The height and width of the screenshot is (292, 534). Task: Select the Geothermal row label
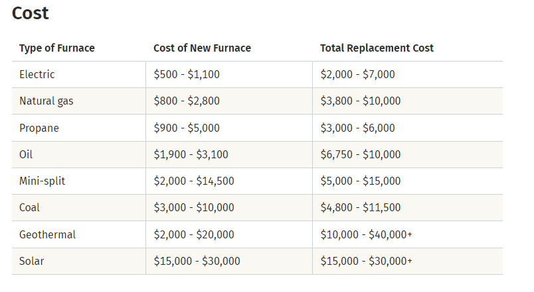click(47, 234)
